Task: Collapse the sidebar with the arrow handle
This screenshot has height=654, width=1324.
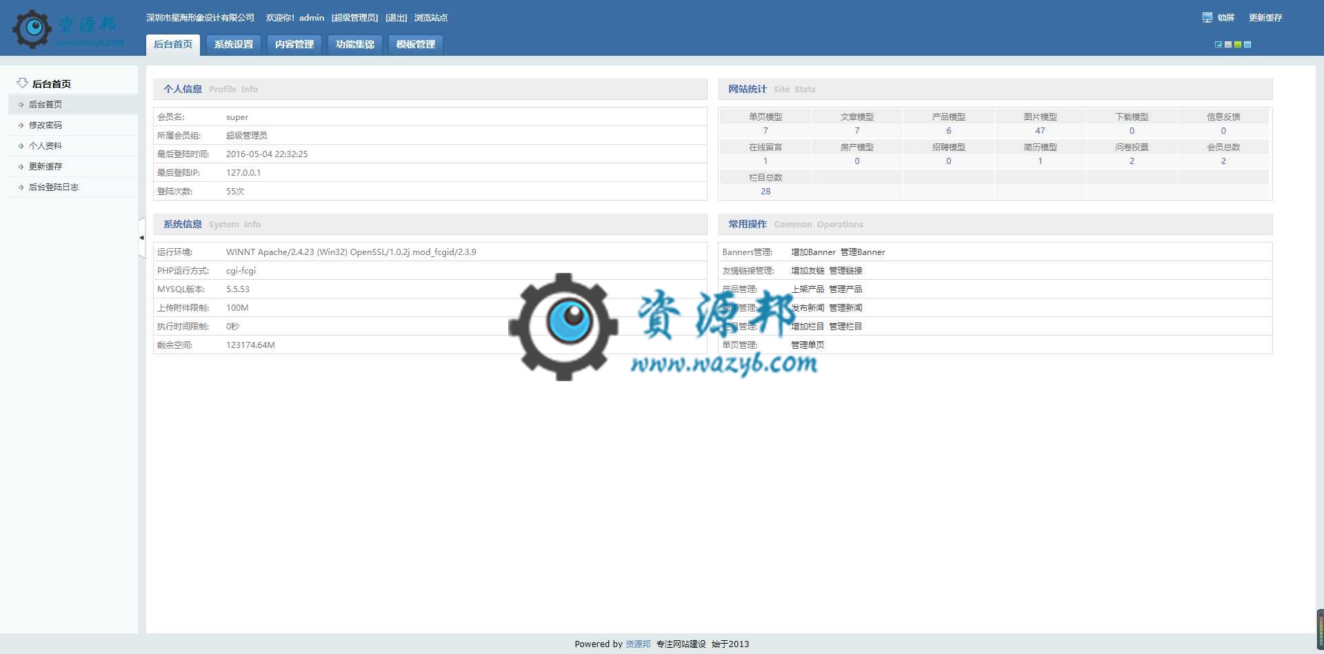Action: coord(141,238)
